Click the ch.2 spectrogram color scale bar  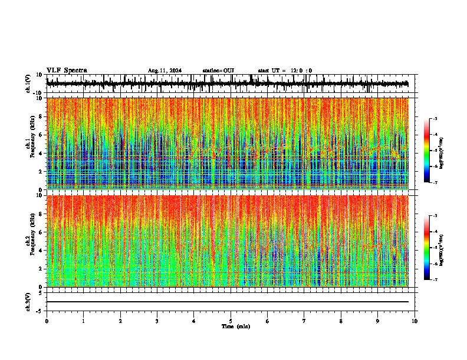click(427, 248)
